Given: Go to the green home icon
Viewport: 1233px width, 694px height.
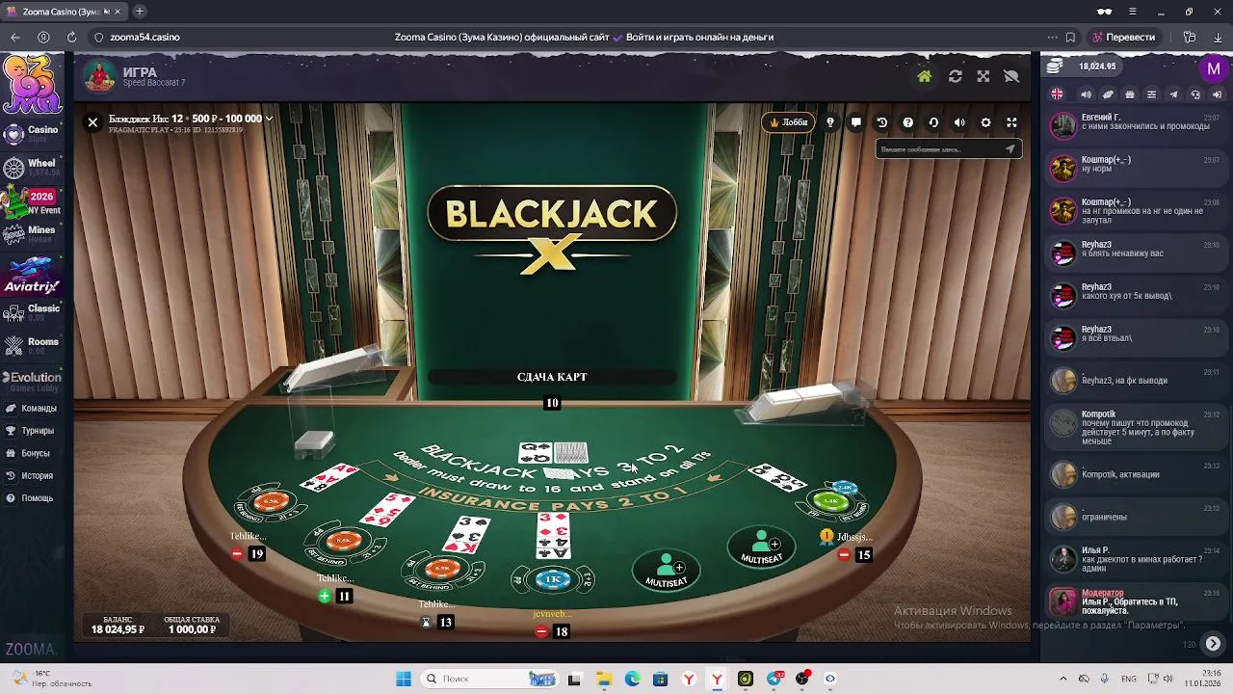Looking at the screenshot, I should coord(924,76).
